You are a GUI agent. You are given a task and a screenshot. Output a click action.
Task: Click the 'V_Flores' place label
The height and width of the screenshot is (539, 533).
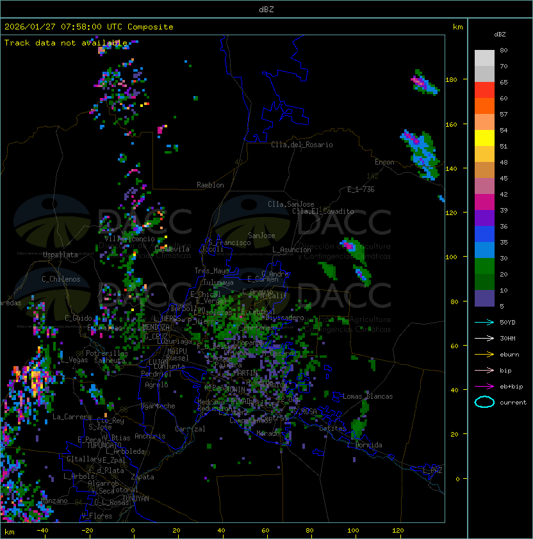[97, 516]
